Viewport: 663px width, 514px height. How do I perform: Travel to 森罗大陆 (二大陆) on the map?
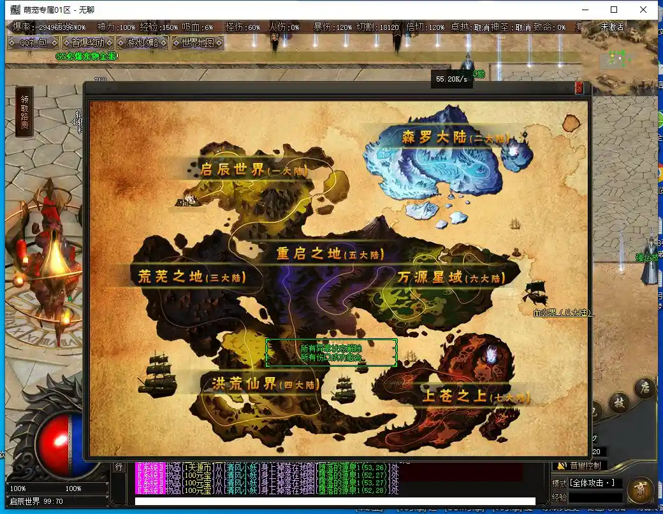(x=455, y=137)
